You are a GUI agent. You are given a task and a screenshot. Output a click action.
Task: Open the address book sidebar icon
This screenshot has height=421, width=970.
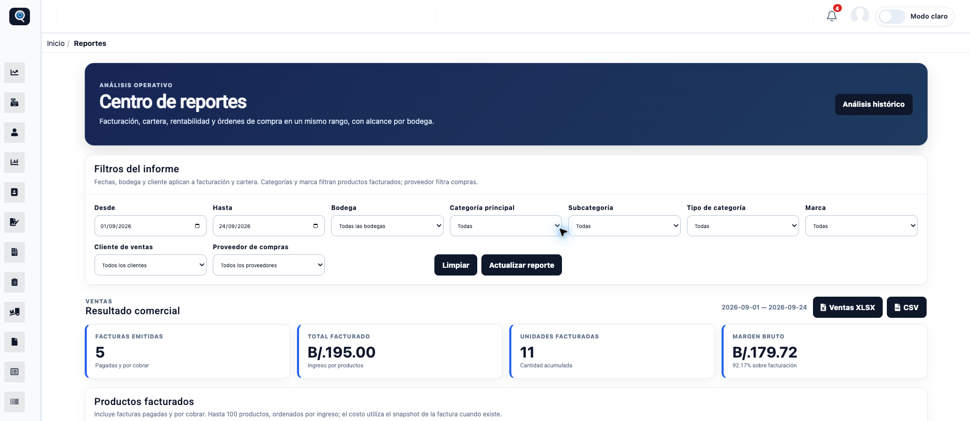pos(14,192)
